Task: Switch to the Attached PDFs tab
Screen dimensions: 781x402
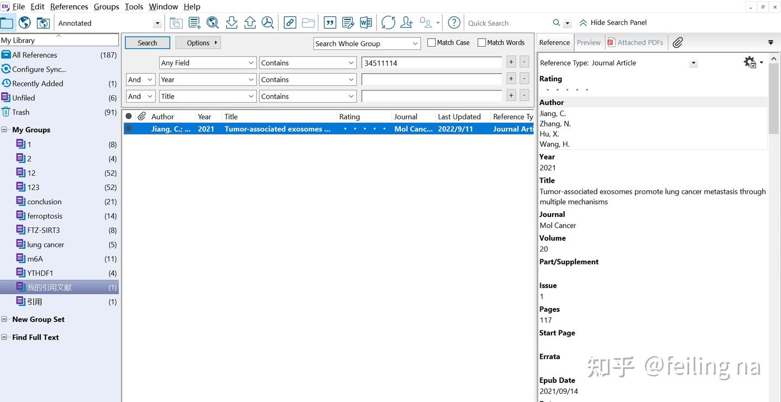Action: (x=636, y=42)
